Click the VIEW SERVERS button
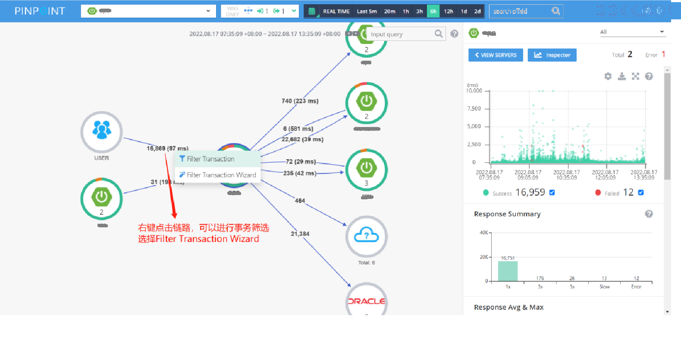681x341 pixels. coord(496,55)
